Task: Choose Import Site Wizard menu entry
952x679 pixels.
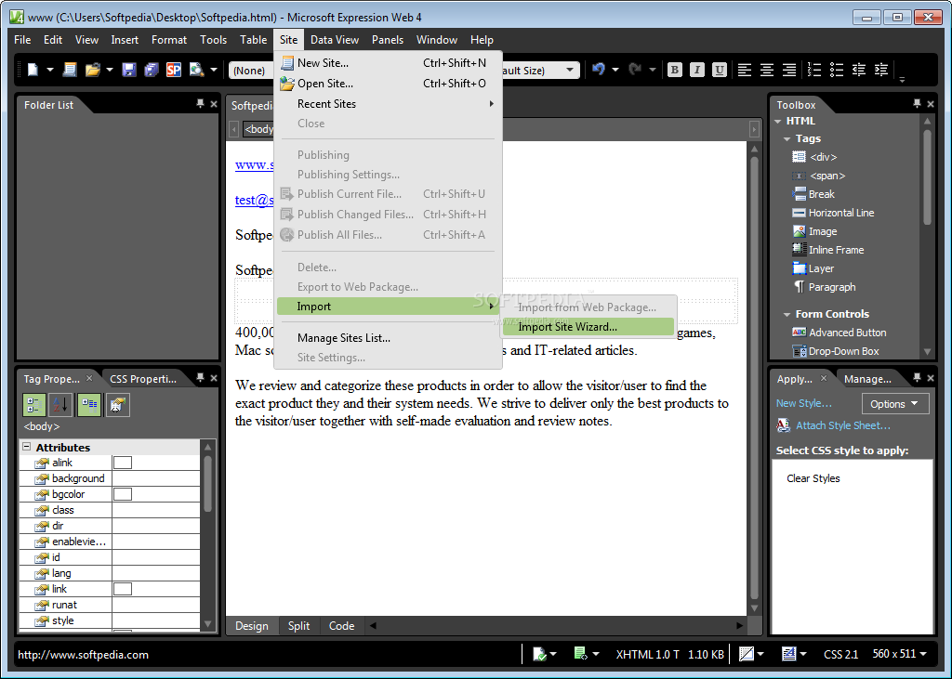Action: coord(588,327)
